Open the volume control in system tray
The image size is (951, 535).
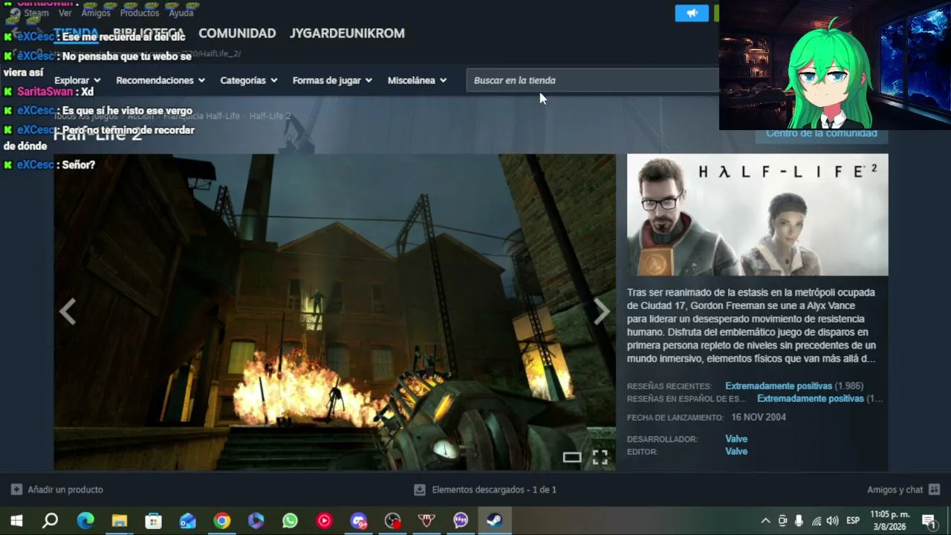click(833, 521)
